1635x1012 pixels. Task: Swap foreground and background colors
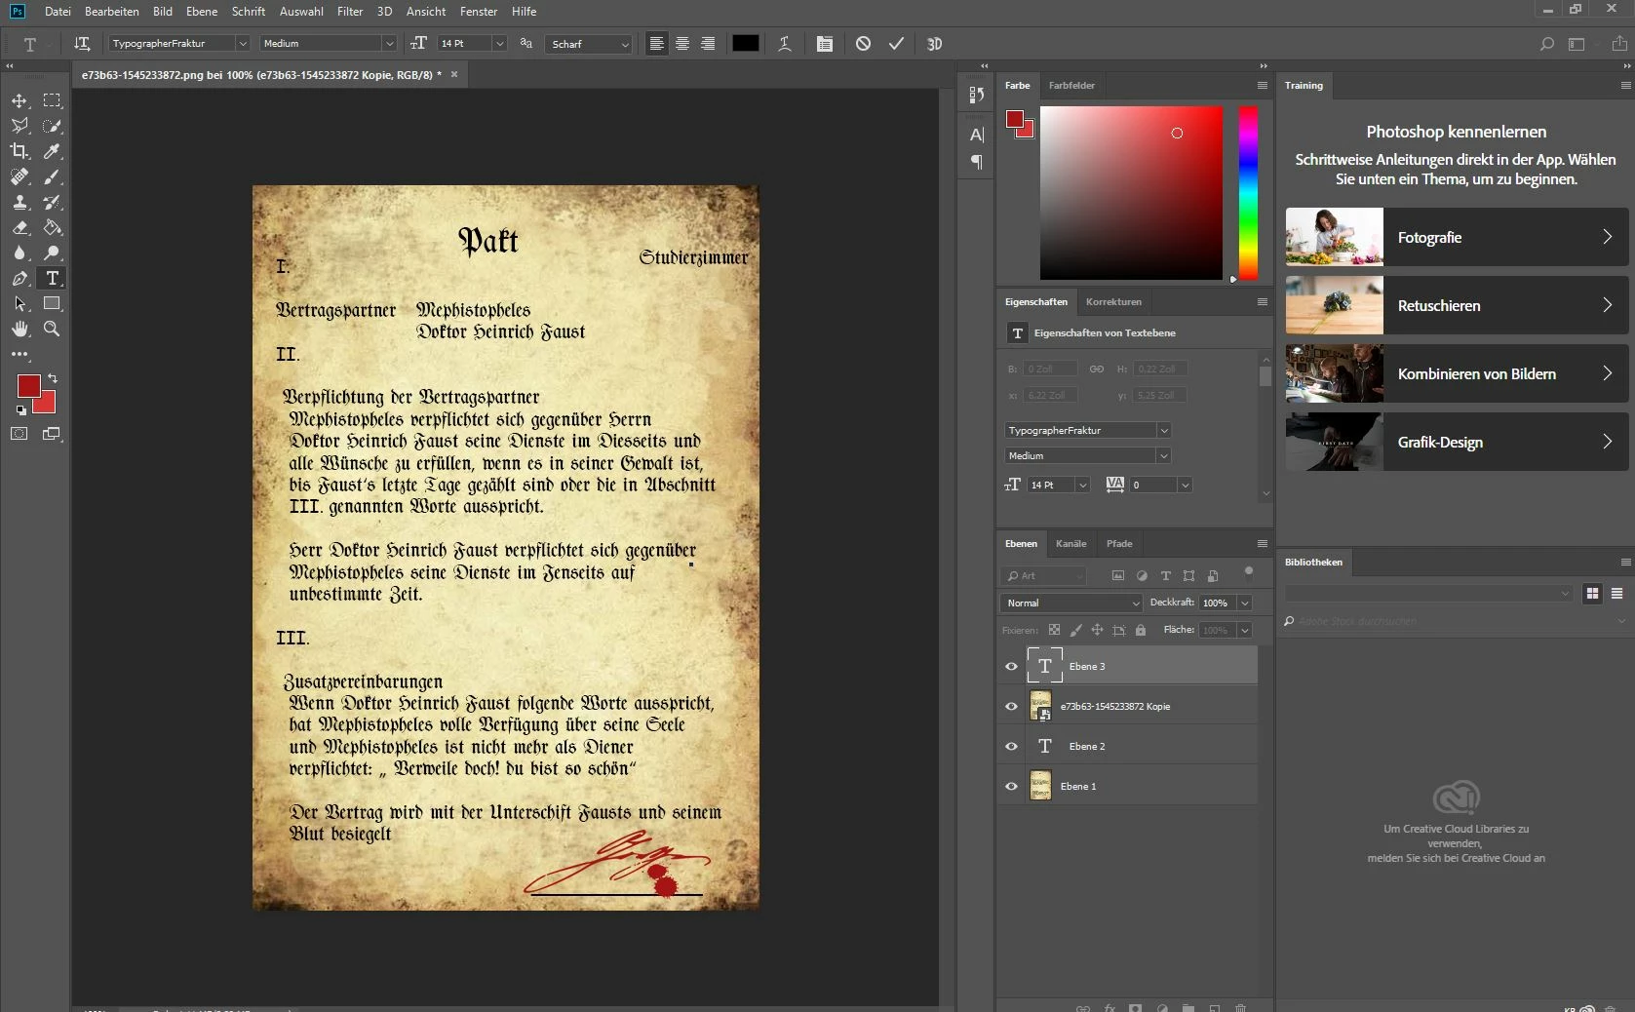[x=53, y=378]
